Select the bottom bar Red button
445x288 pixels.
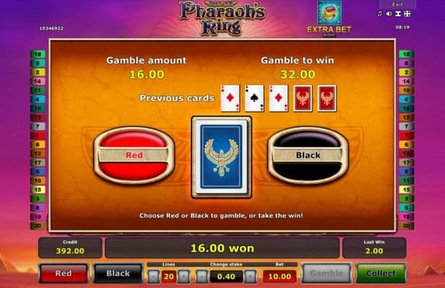point(64,274)
